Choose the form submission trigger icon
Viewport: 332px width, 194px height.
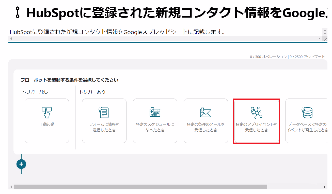click(x=104, y=112)
